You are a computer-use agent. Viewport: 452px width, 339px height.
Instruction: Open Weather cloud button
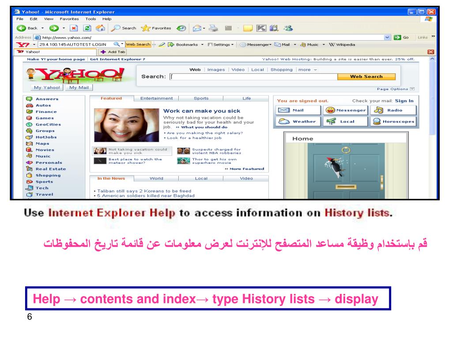[x=298, y=121]
